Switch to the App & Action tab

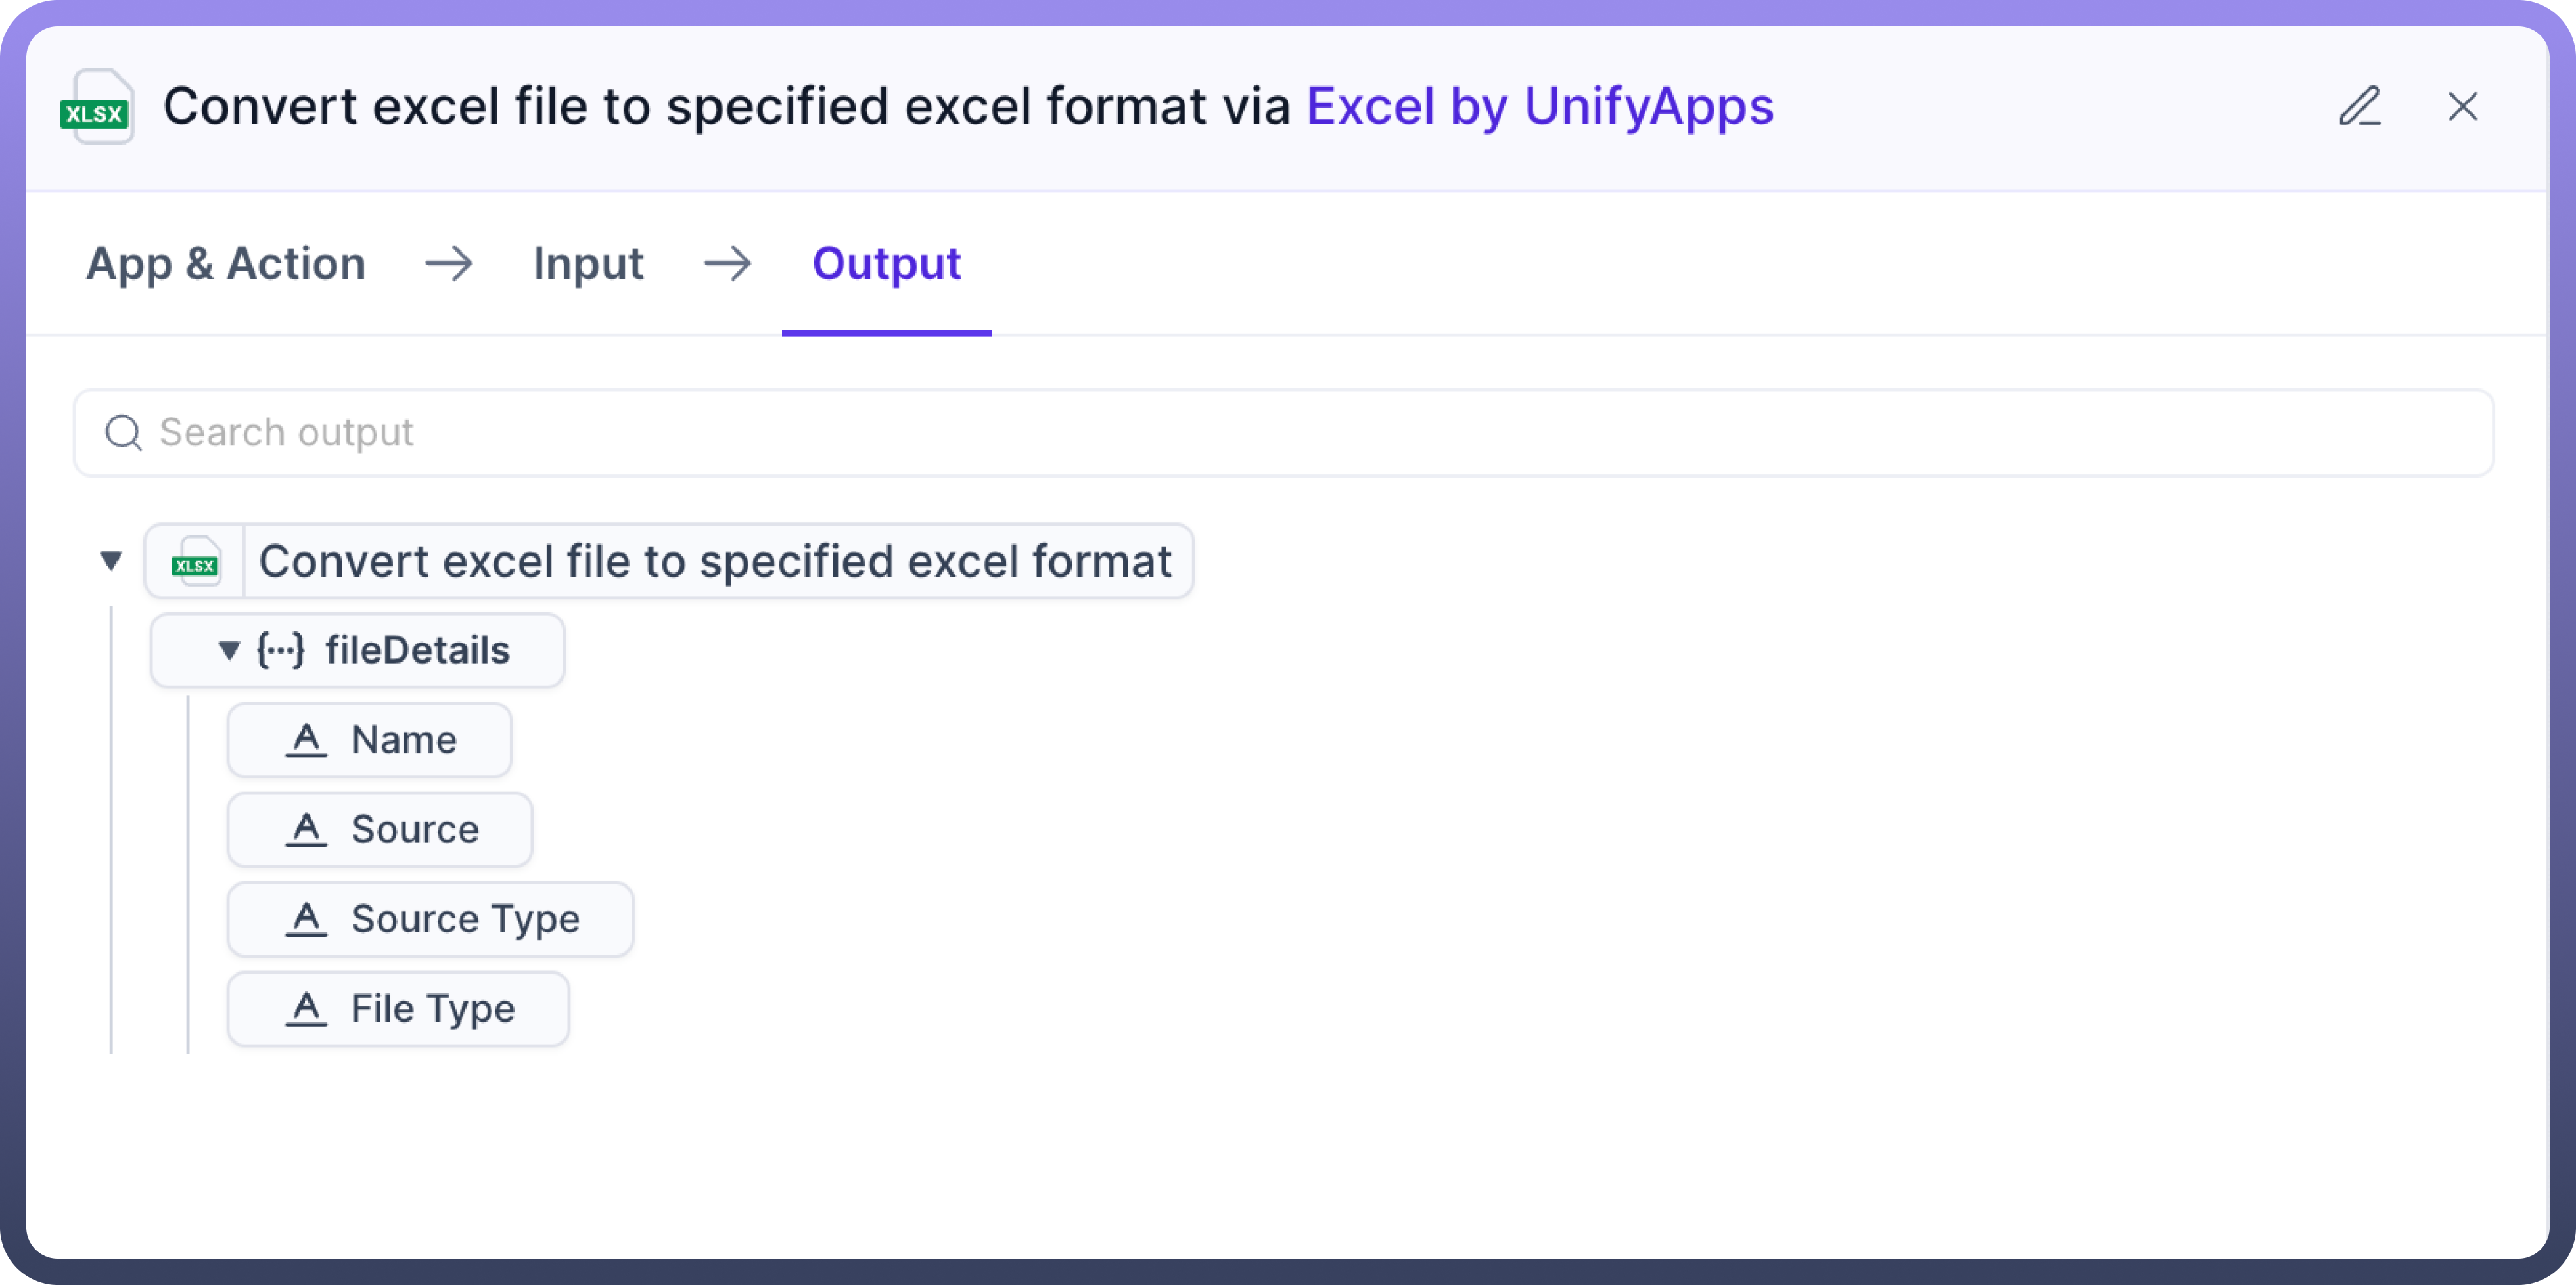coord(226,264)
